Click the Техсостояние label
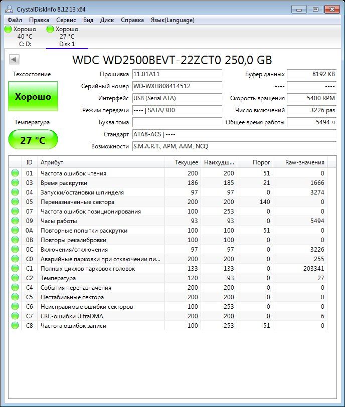Image resolution: width=345 pixels, height=407 pixels. (32, 74)
